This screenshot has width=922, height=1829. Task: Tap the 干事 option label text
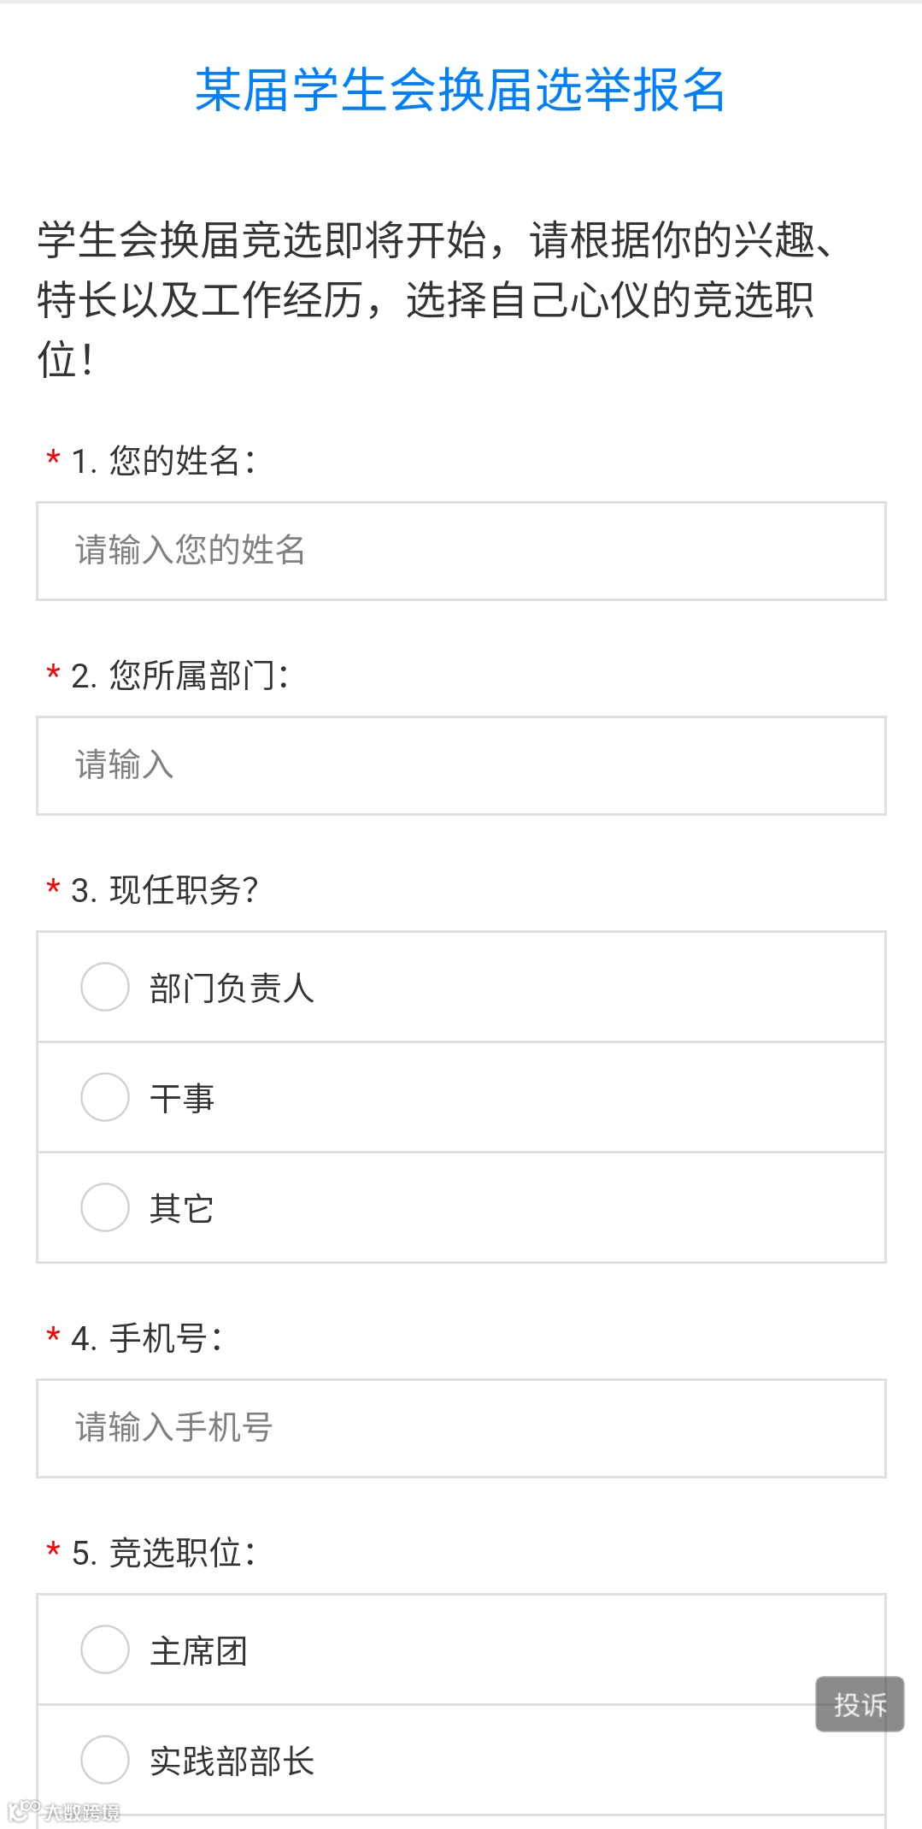click(181, 1099)
